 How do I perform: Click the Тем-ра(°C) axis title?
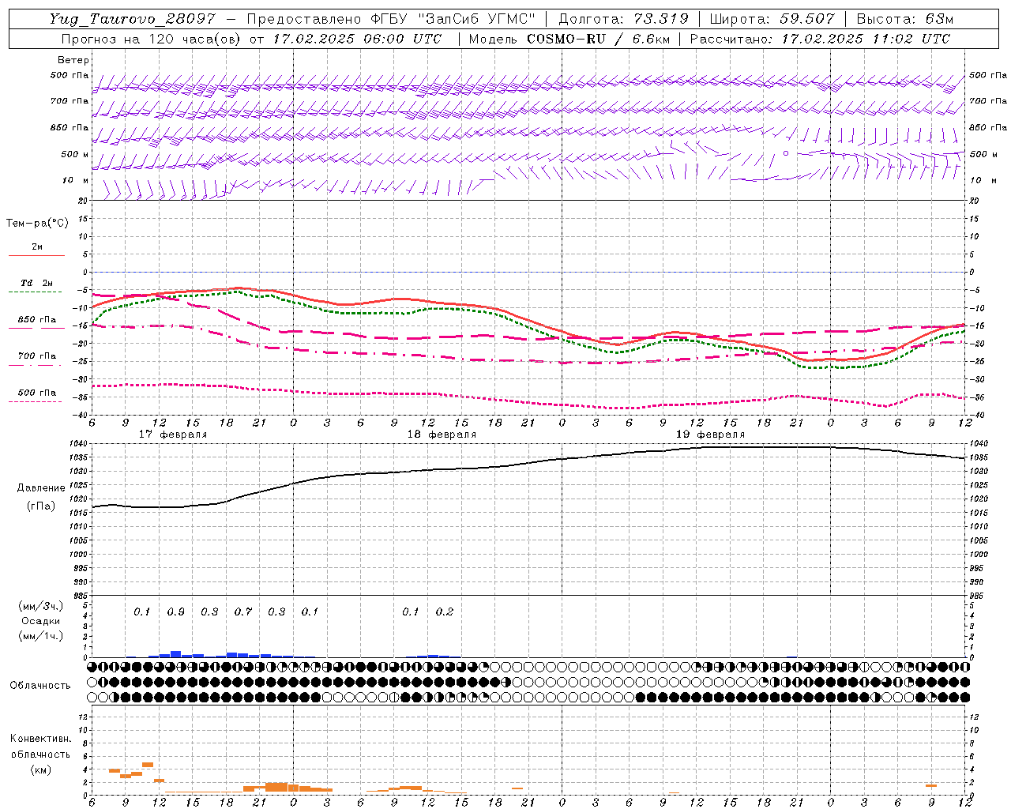point(37,224)
